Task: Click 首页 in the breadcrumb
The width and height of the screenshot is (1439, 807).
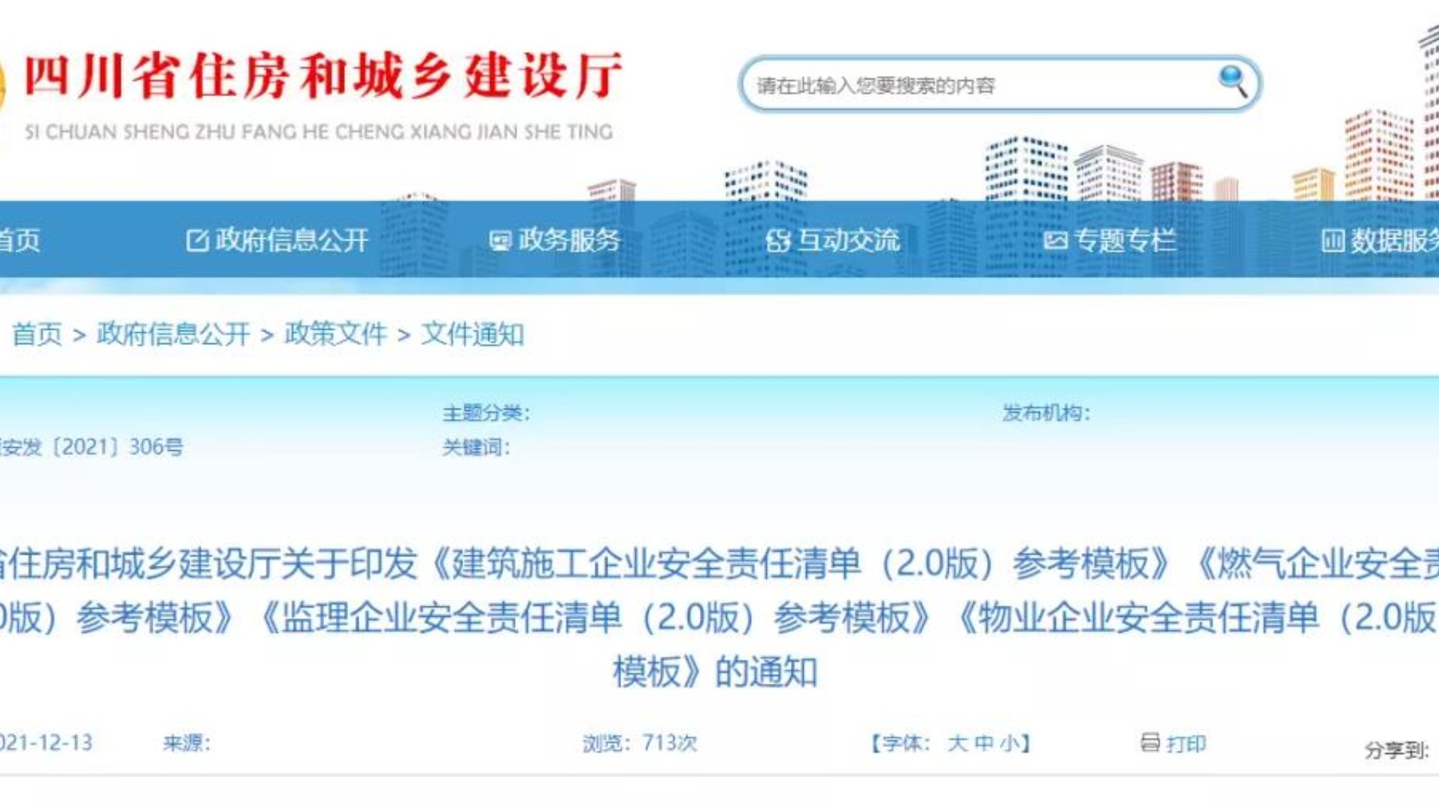Action: click(37, 334)
